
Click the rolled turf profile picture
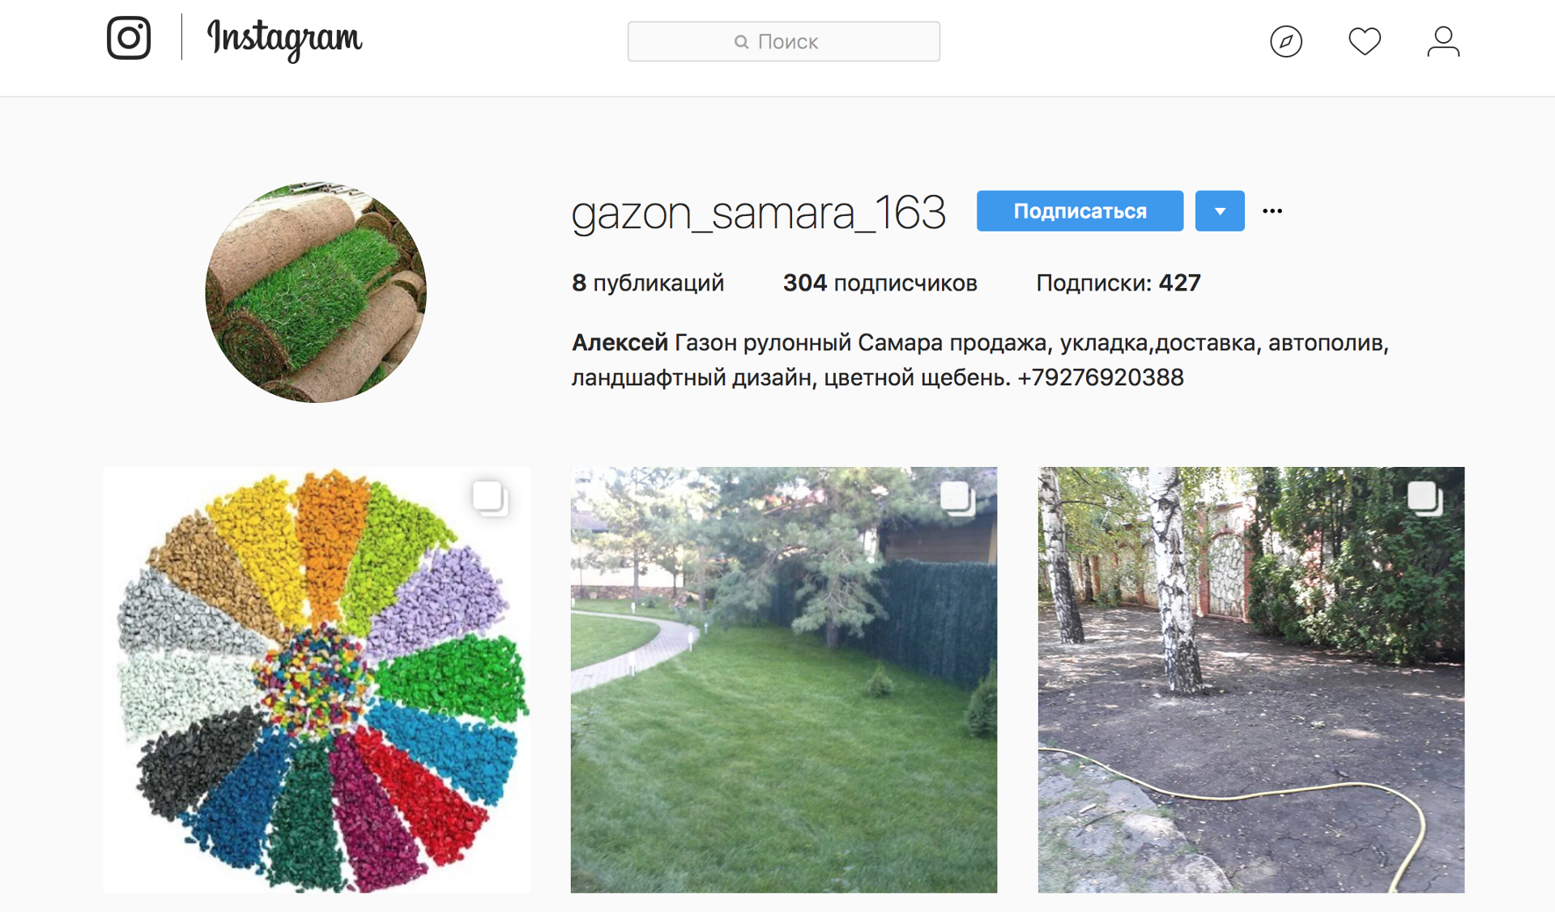[x=316, y=292]
